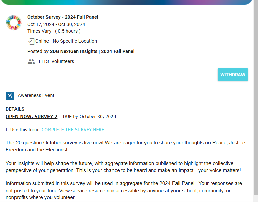Click the volunteers people icon
Viewport: 258px width, 202px height.
[x=31, y=62]
